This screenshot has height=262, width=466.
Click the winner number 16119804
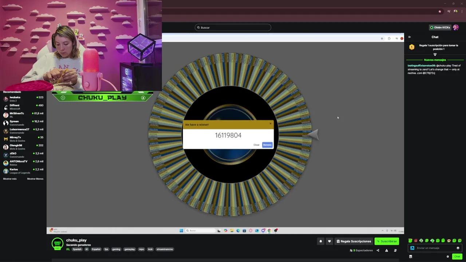pos(228,135)
